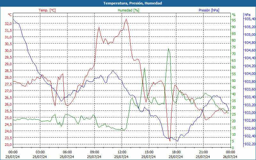The width and height of the screenshot is (256, 160).
Task: Click the blue "934,00" pressure axis value
Action: (x=250, y=74)
